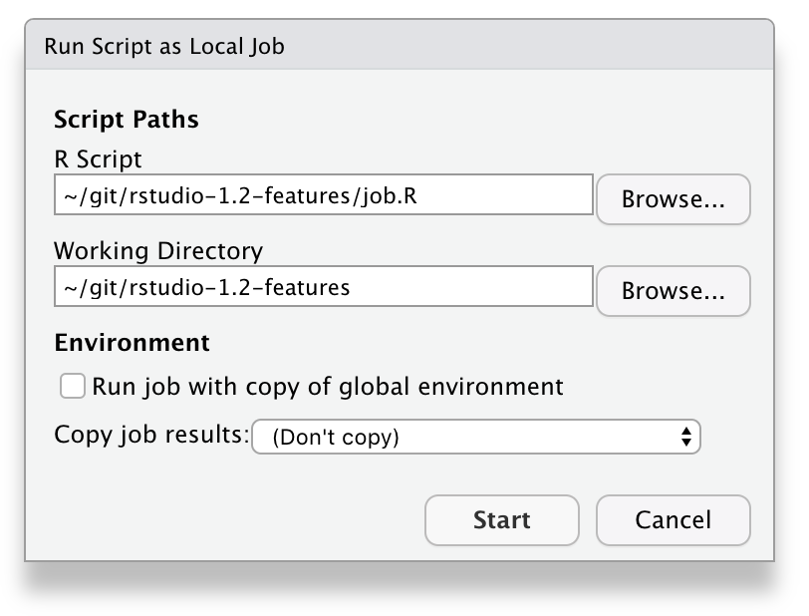
Task: Start the local job
Action: tap(501, 519)
